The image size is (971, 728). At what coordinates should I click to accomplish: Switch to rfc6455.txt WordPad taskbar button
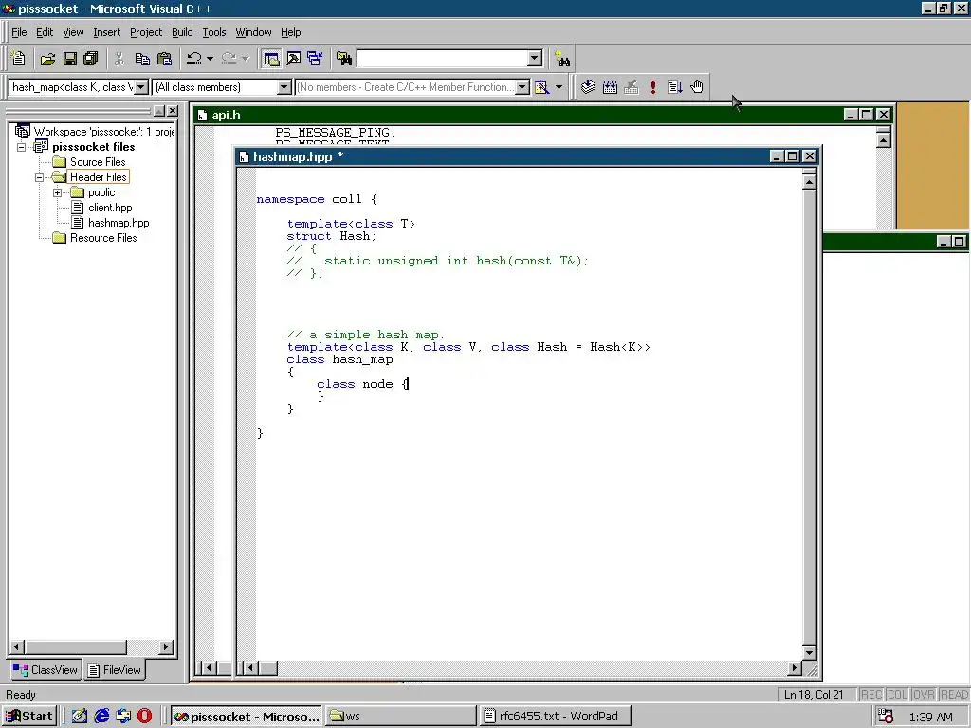555,717
